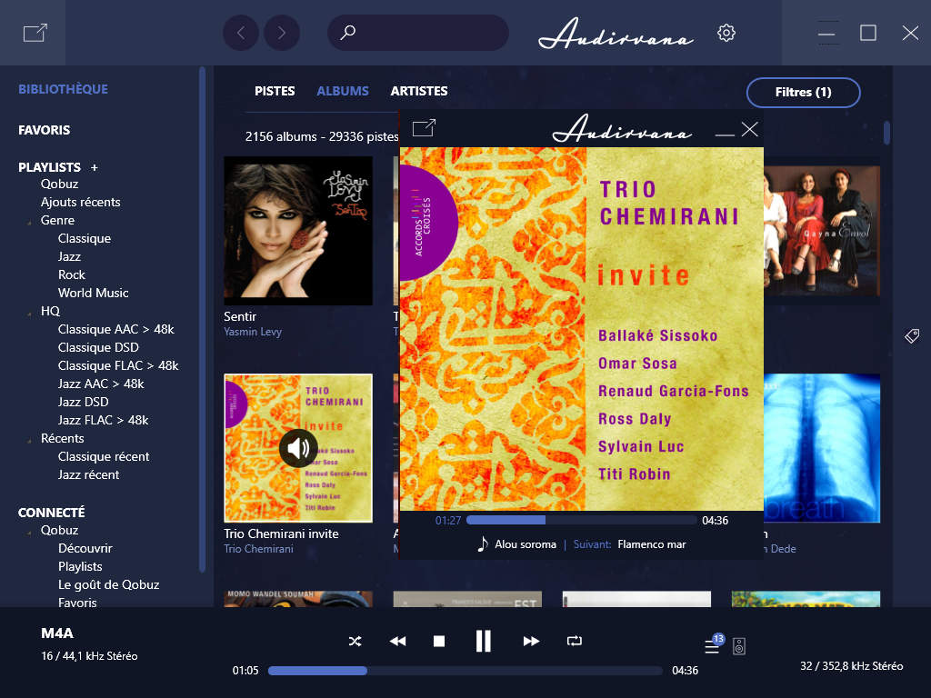Switch to the Artistes tab
Screen dimensions: 931x698
tap(419, 91)
